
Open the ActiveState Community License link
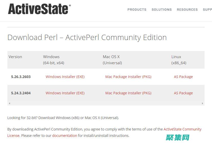click(182, 129)
